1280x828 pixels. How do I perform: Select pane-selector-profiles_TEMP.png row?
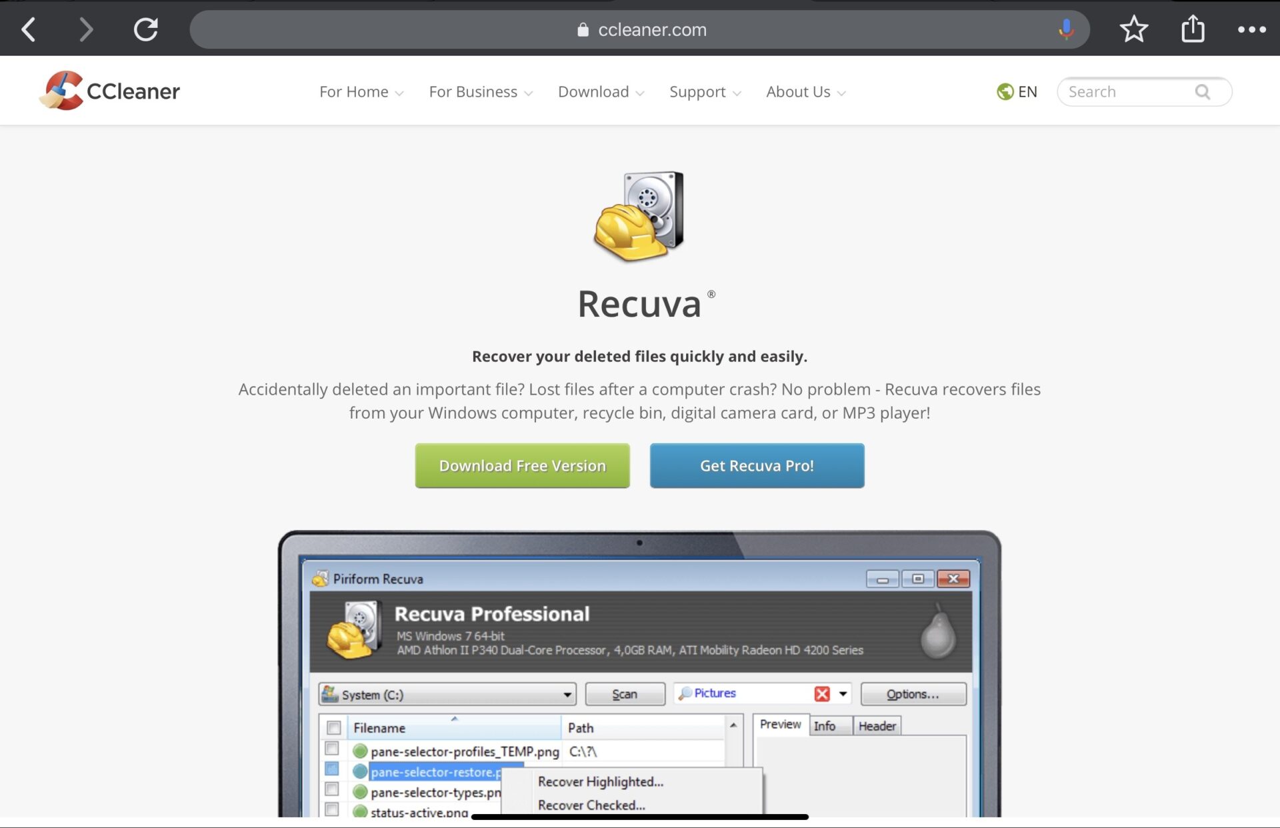tap(465, 751)
